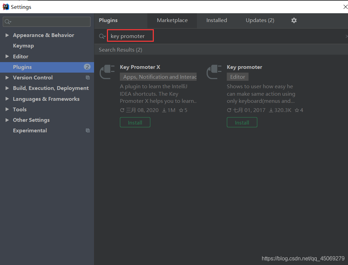Expand Languages & Frameworks node
348x265 pixels.
[x=7, y=99]
